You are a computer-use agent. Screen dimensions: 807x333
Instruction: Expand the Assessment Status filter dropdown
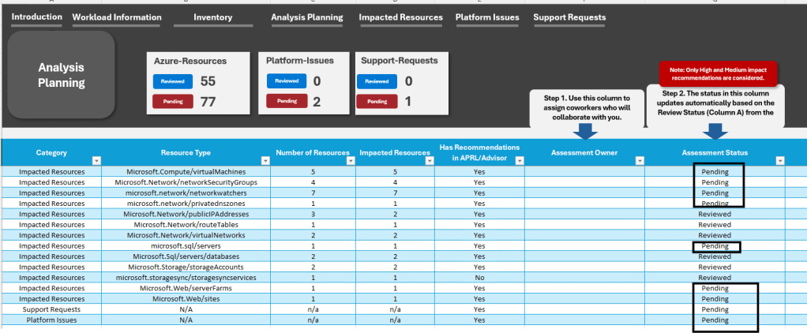click(780, 160)
